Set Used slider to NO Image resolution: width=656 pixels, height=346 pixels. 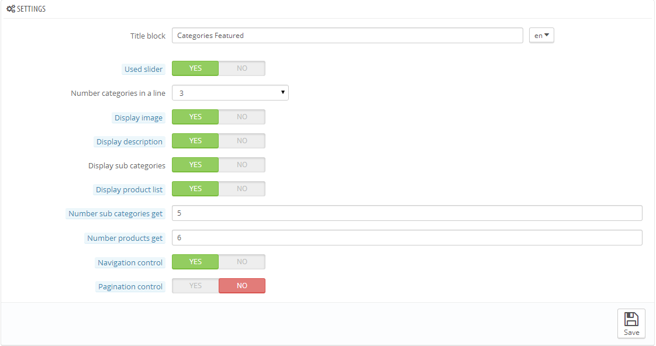[241, 68]
